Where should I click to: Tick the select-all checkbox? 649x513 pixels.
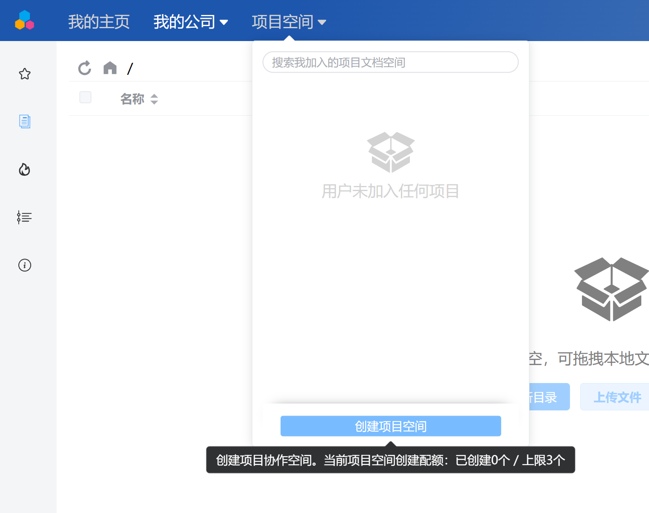(x=85, y=97)
